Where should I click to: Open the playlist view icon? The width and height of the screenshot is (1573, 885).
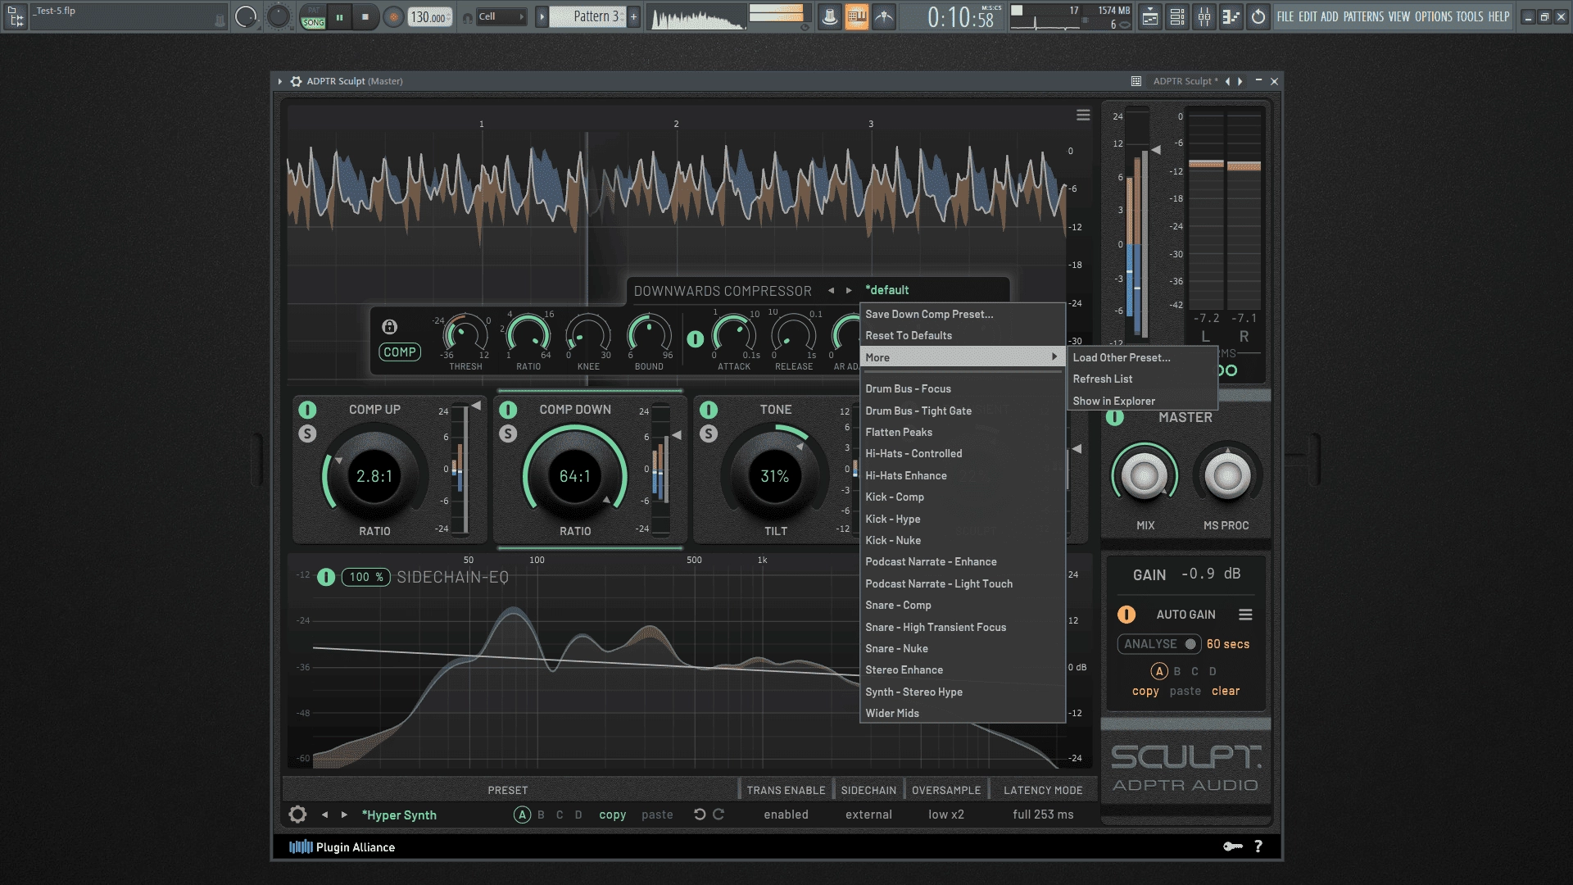[1150, 16]
